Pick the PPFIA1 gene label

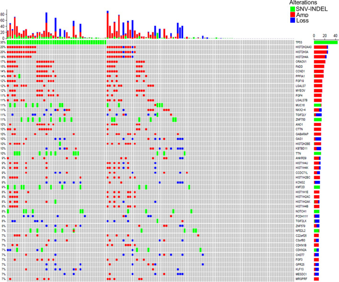(x=300, y=76)
